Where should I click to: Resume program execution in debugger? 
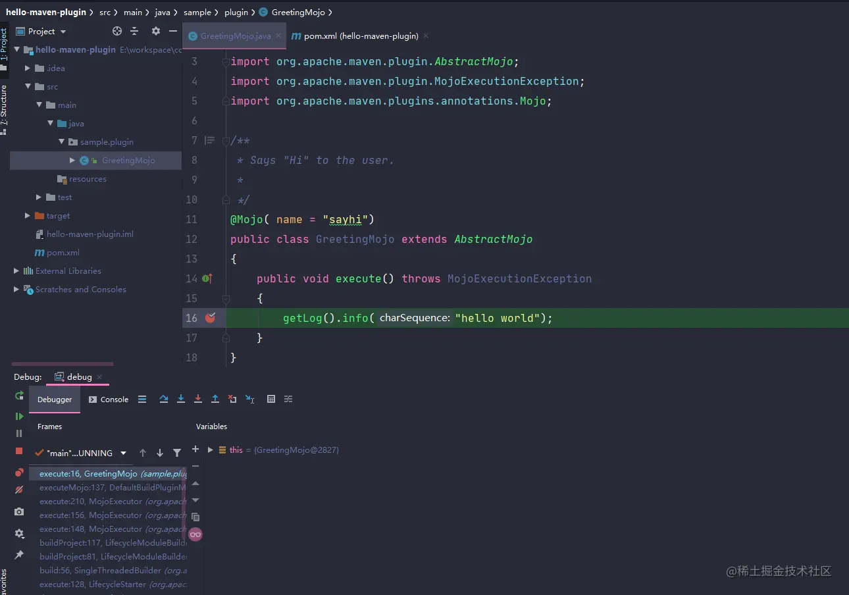19,416
